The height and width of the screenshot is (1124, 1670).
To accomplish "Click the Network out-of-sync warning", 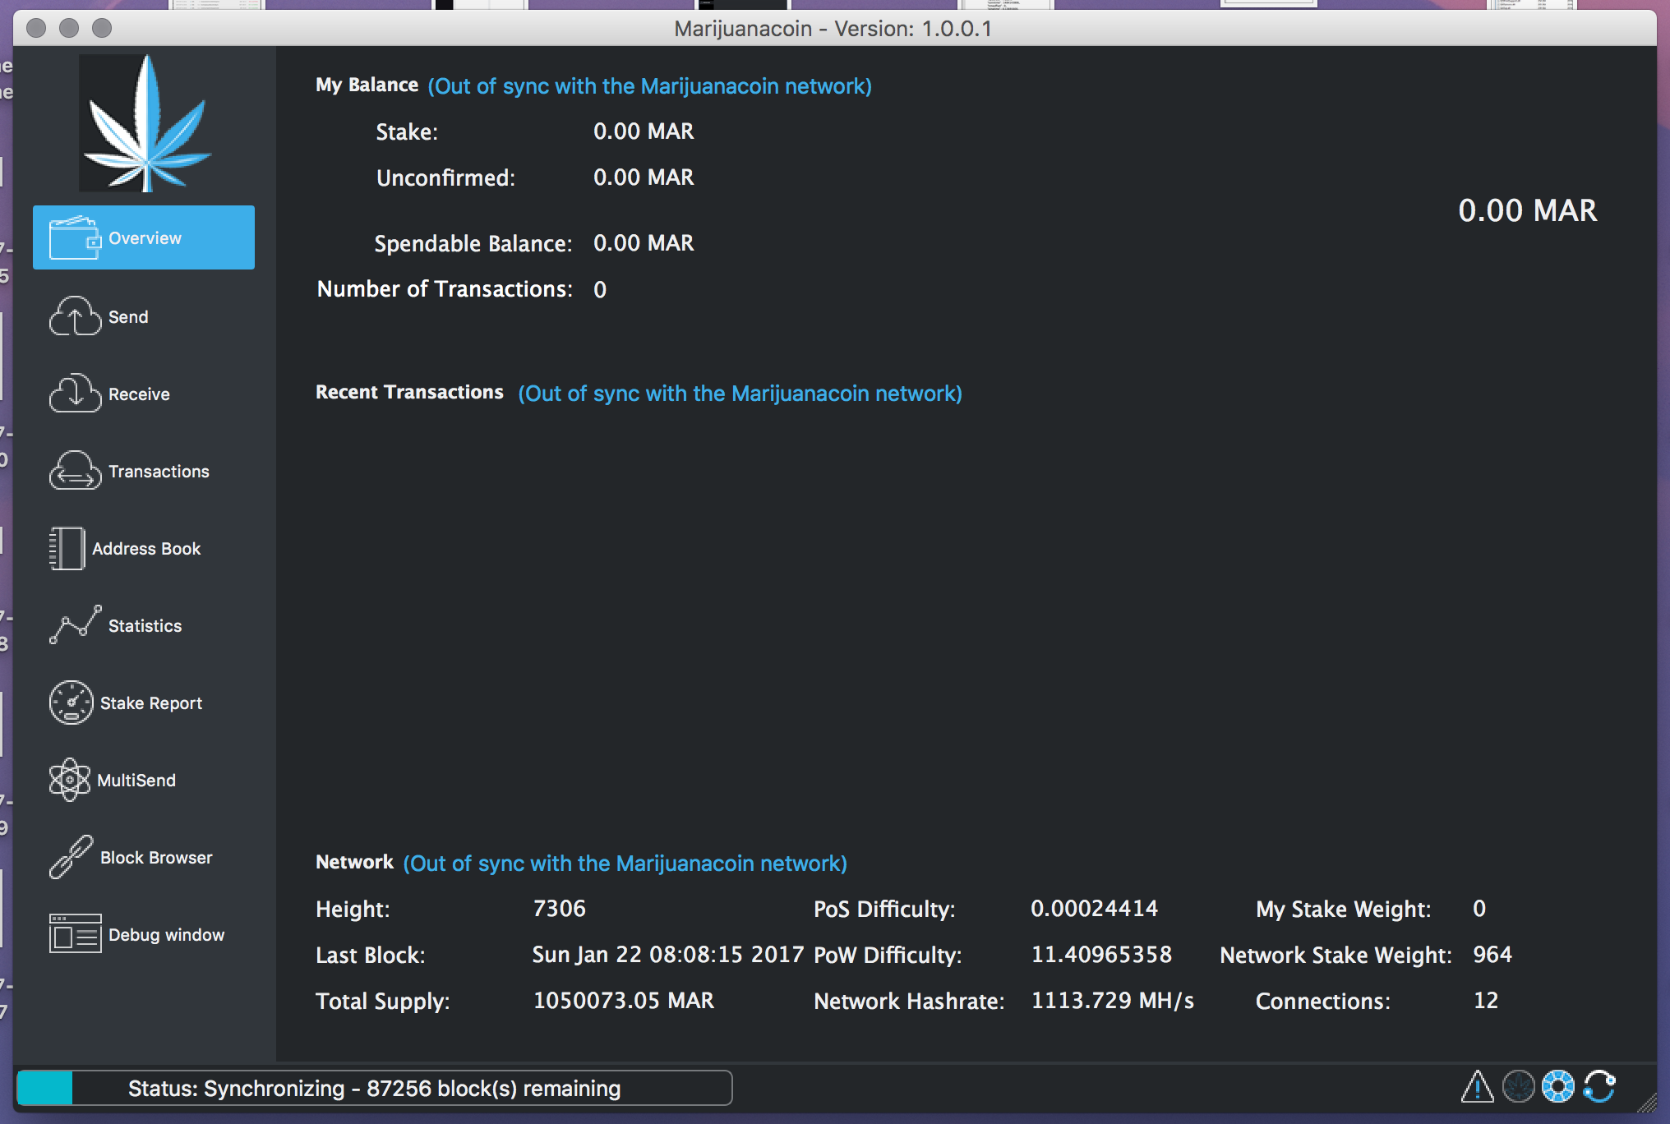I will 625,864.
